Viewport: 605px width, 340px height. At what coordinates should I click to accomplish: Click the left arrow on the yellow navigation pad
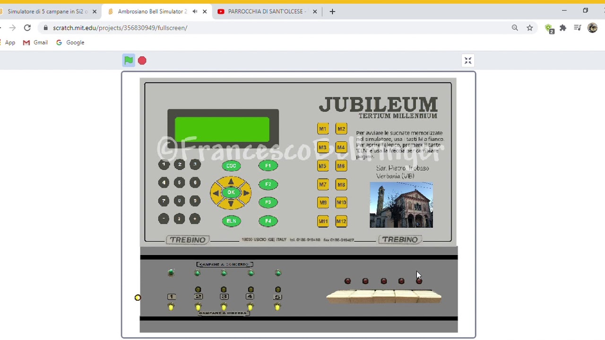[x=216, y=193]
